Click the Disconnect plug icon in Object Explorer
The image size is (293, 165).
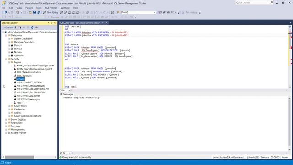pos(20,27)
